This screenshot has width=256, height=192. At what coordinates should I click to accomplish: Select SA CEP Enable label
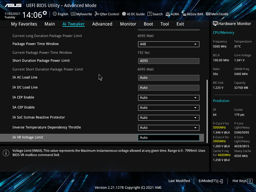point(23,107)
